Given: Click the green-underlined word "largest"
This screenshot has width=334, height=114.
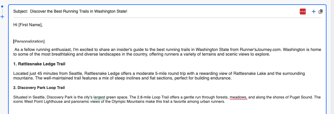Looking at the screenshot, I should click(99, 97).
